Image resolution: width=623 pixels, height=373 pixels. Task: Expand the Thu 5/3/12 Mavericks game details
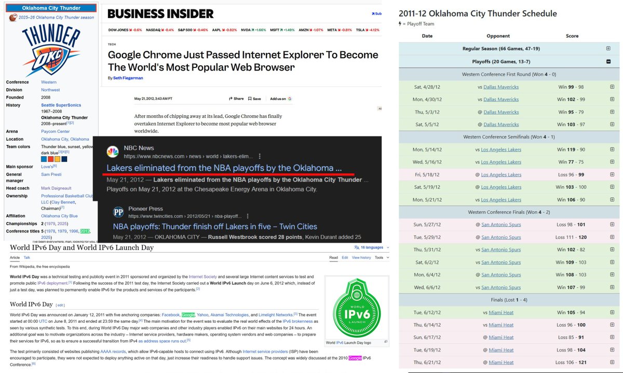tap(612, 112)
